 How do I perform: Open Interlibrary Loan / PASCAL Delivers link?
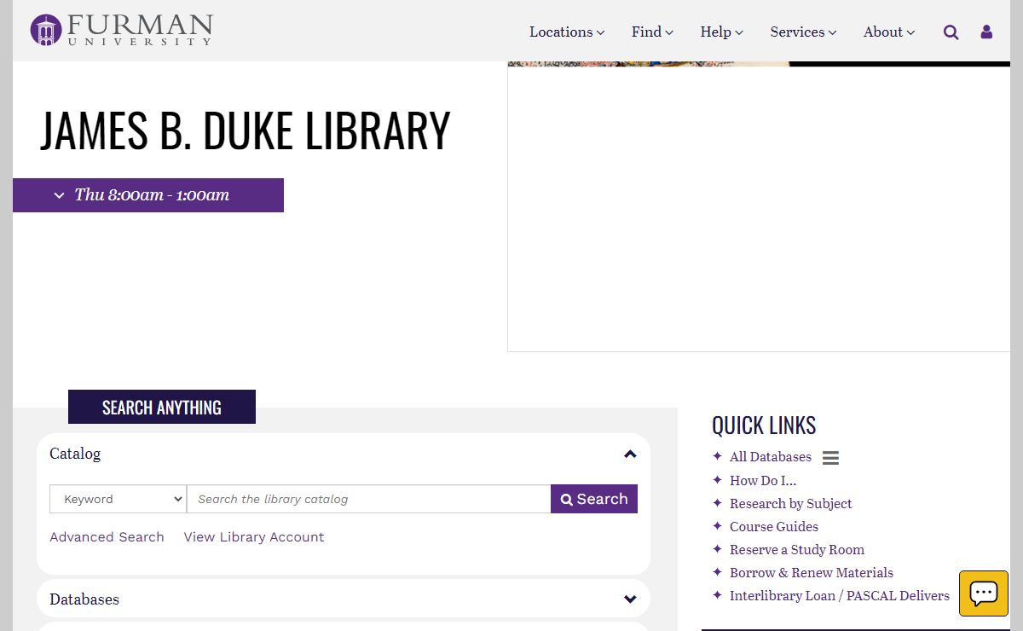pyautogui.click(x=840, y=595)
